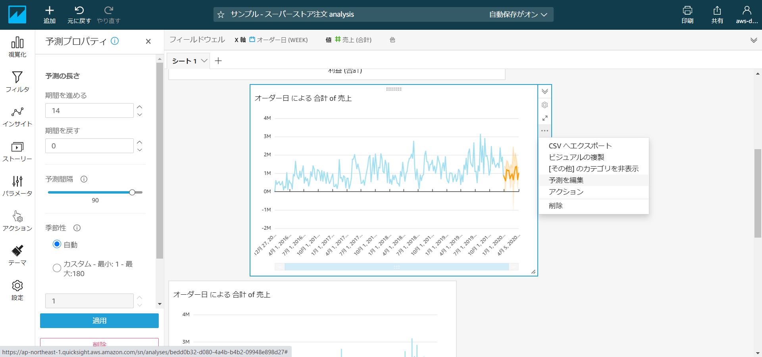Open the 自動保存がオン dropdown
This screenshot has height=357, width=762.
(518, 15)
